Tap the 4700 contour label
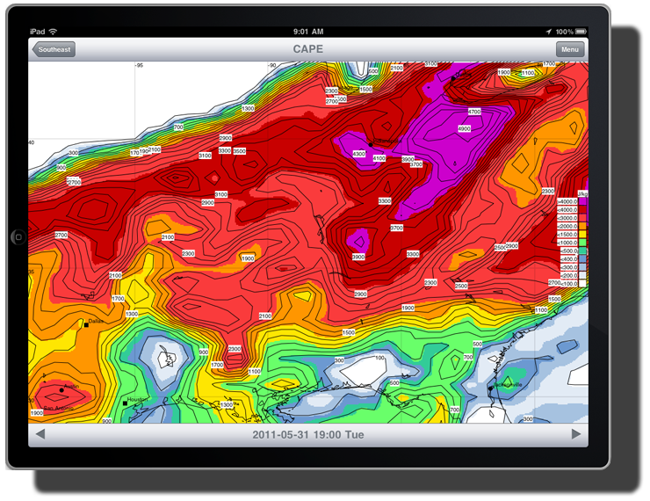 coord(474,112)
